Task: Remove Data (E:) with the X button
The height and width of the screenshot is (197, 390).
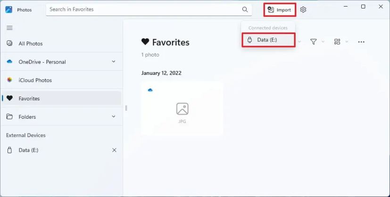Action: pos(114,150)
